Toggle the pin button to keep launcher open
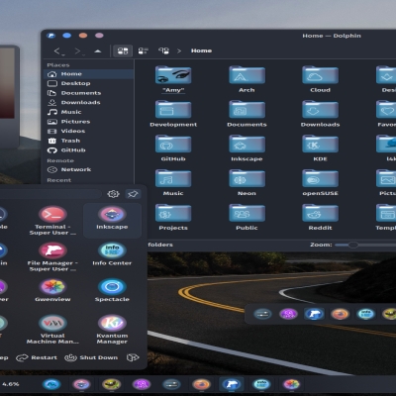This screenshot has width=396, height=396. (133, 194)
